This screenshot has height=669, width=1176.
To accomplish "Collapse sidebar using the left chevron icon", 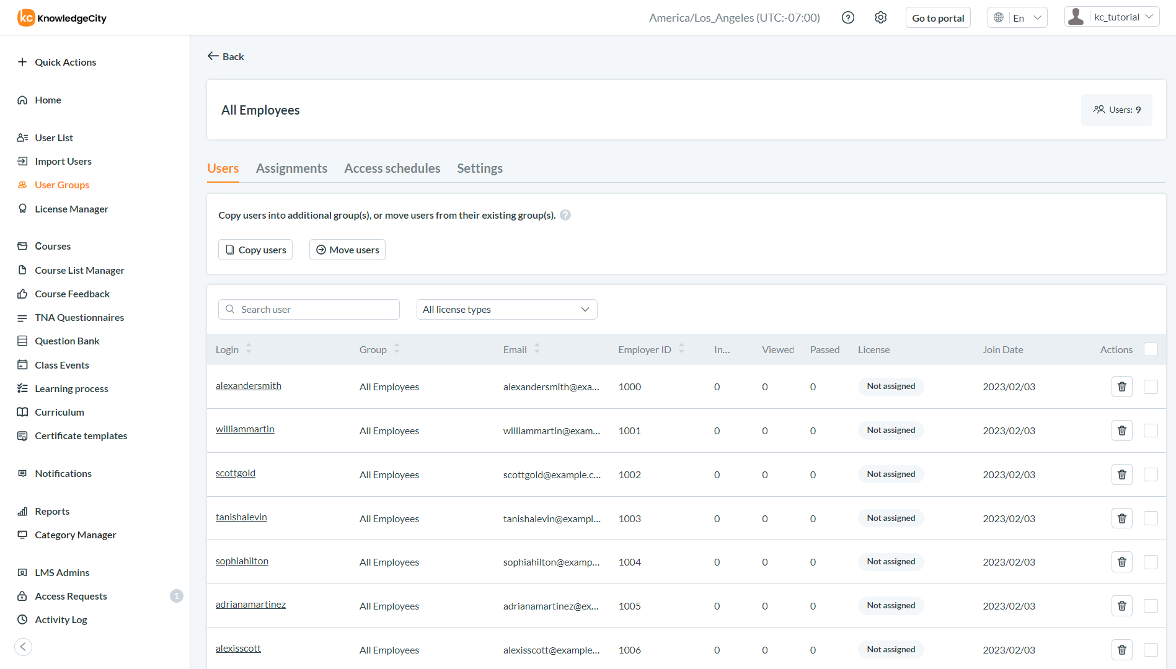I will pyautogui.click(x=23, y=647).
